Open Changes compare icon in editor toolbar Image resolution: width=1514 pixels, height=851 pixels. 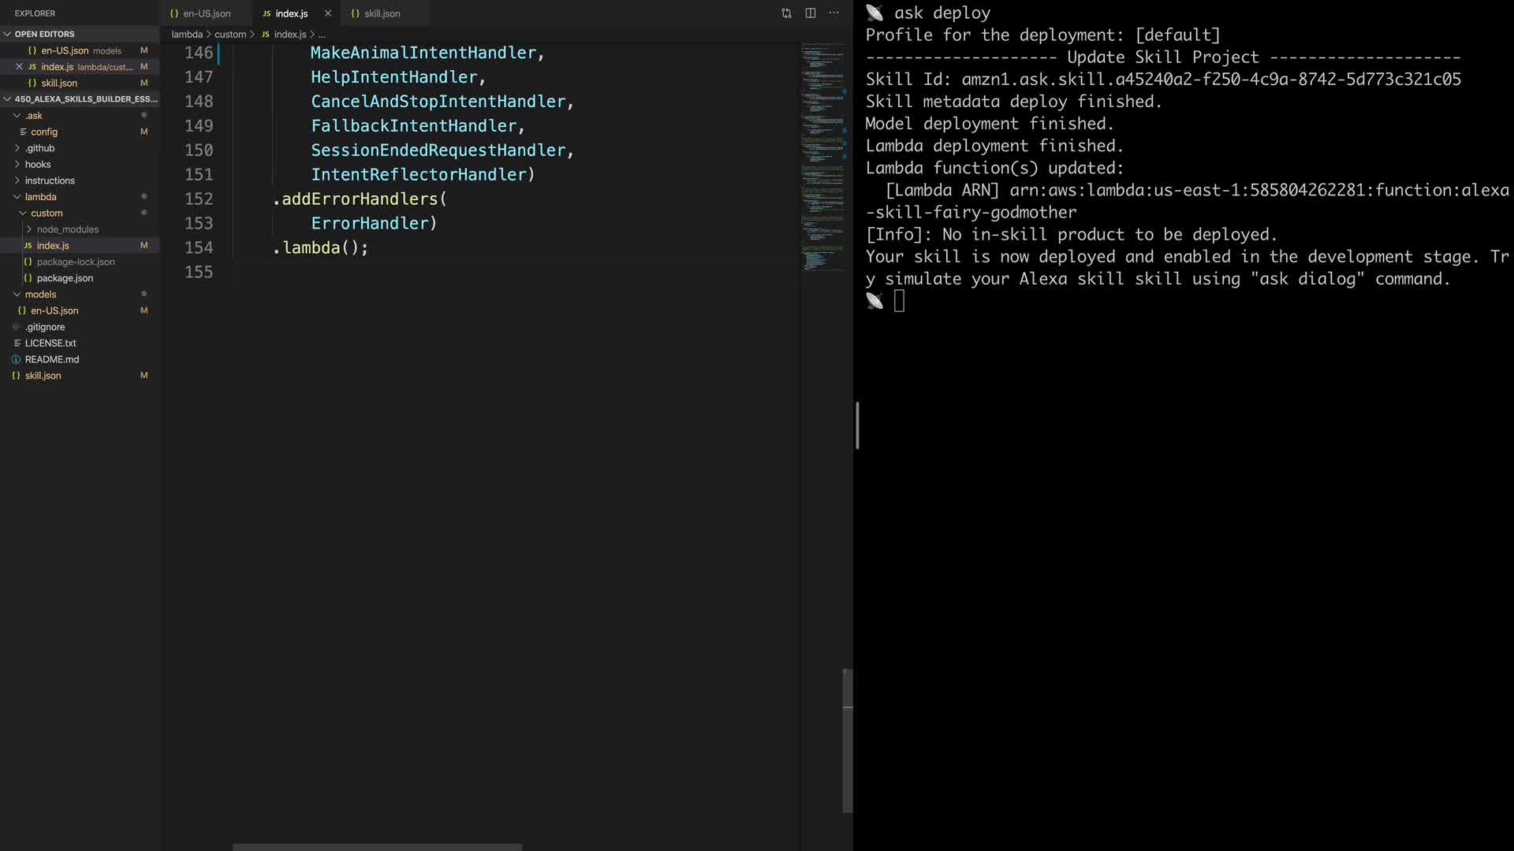pyautogui.click(x=786, y=13)
